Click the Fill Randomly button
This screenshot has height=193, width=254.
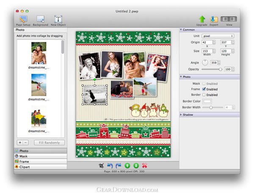(49, 143)
